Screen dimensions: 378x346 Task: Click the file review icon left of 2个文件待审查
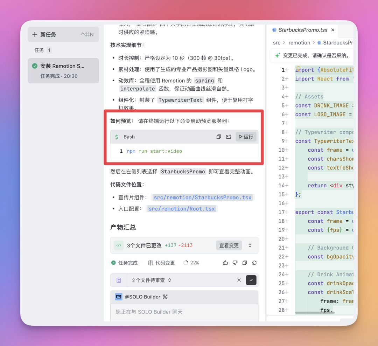[x=119, y=280]
